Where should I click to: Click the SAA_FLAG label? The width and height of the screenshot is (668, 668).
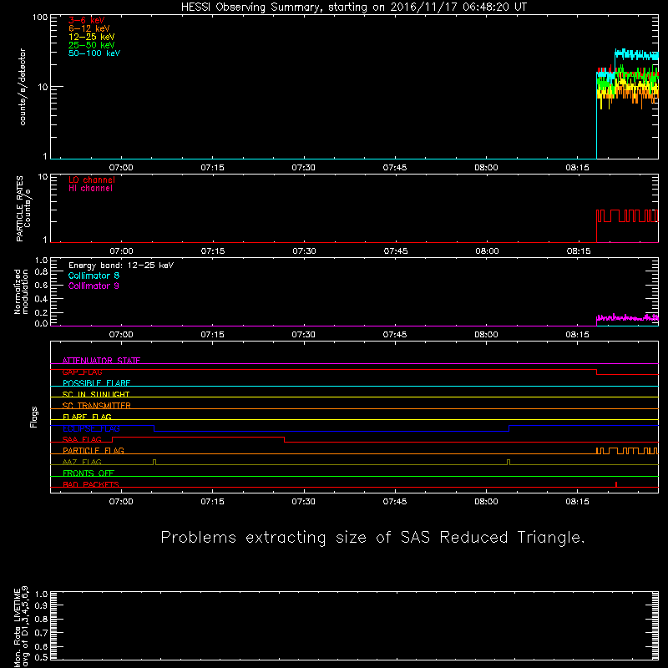[82, 439]
